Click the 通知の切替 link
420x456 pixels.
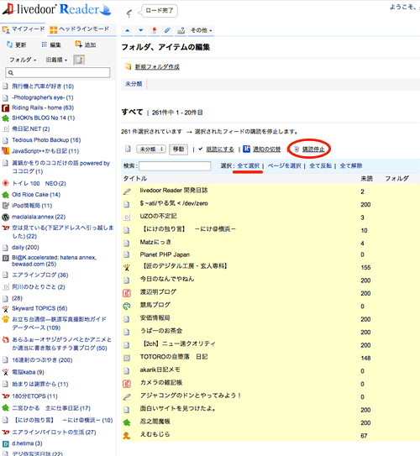267,149
